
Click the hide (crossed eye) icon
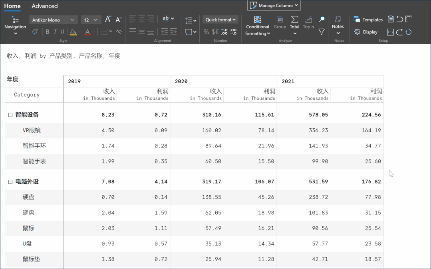(119, 32)
